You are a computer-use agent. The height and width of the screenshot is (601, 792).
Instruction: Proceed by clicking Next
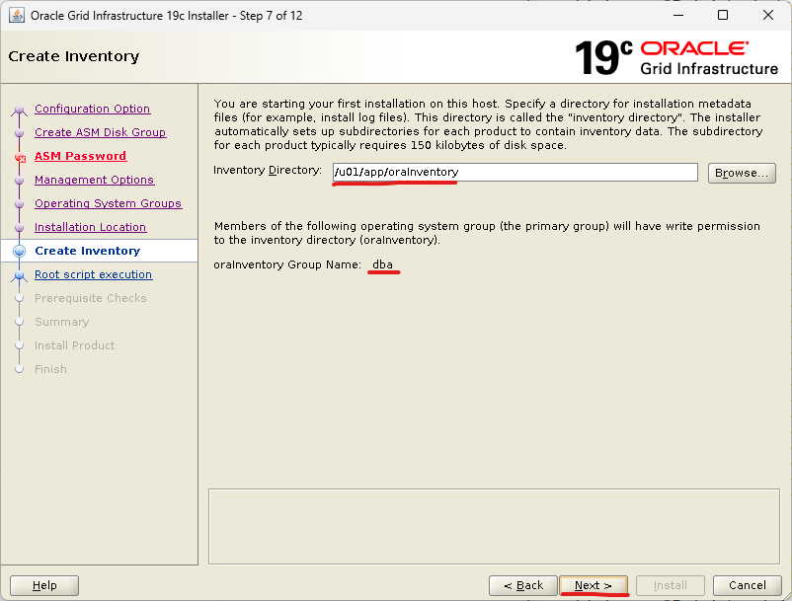594,585
